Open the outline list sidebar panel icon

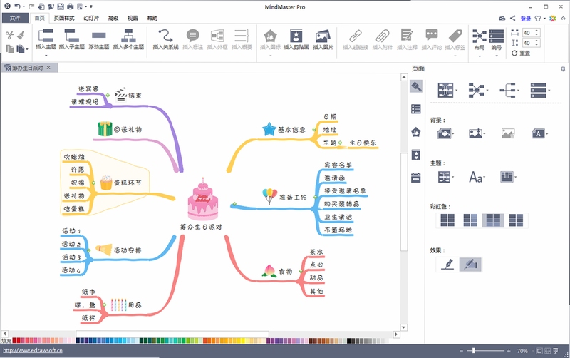(x=416, y=109)
